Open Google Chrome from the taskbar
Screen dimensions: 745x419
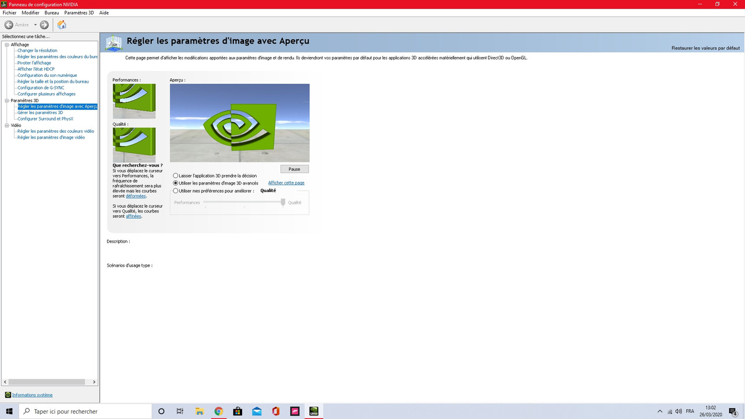coord(218,411)
